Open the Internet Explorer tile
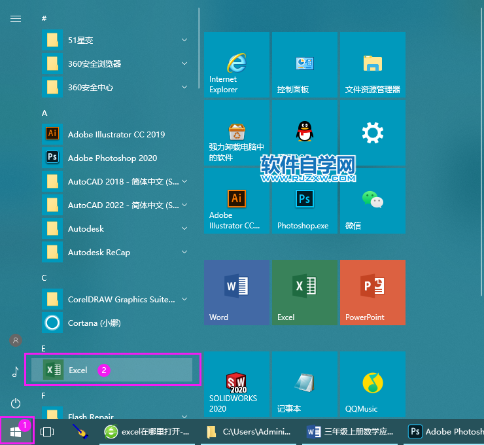This screenshot has width=484, height=445. coord(236,65)
